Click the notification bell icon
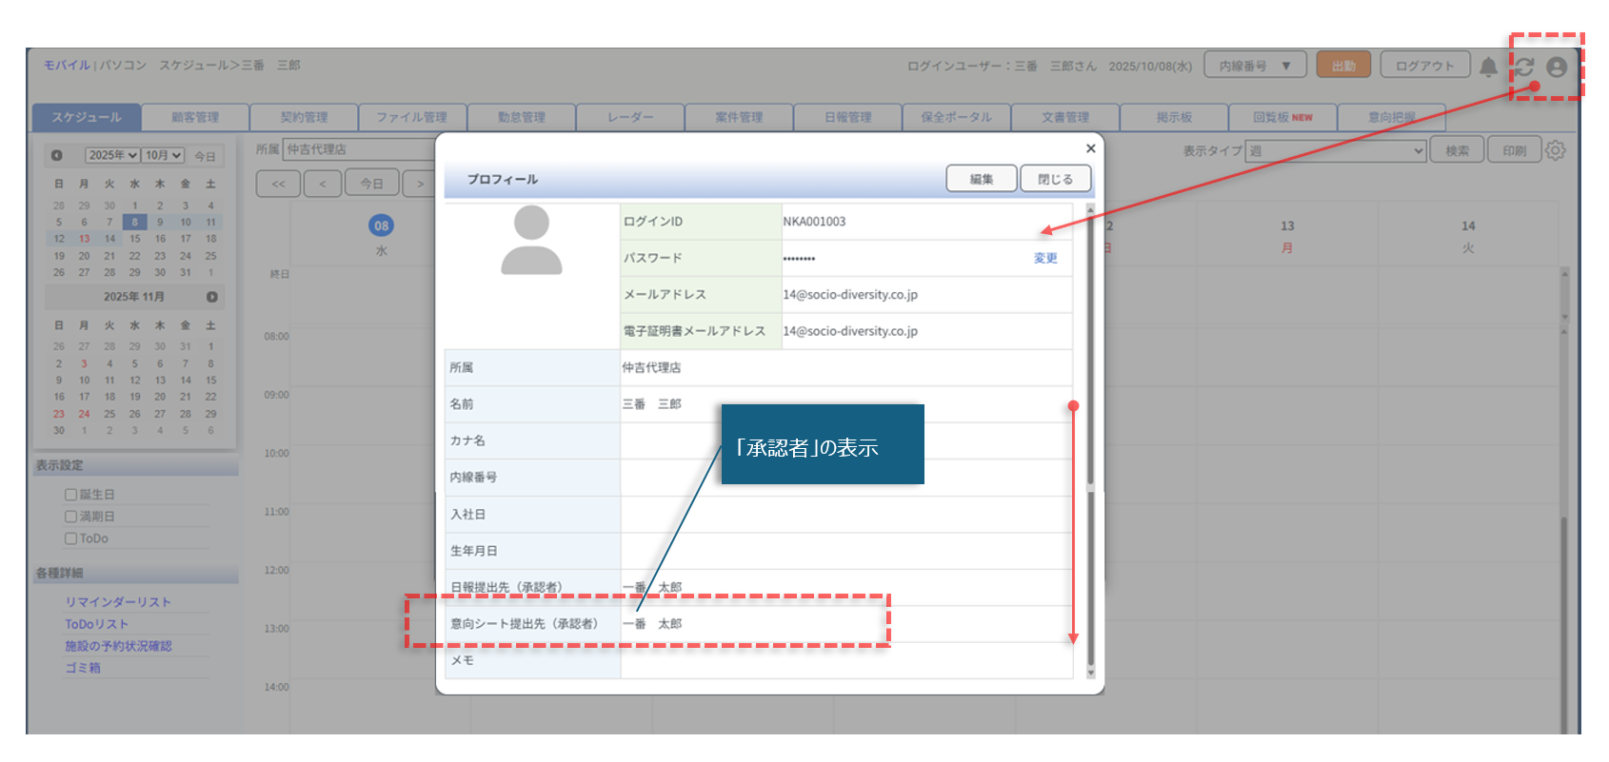The image size is (1609, 762). (x=1488, y=67)
